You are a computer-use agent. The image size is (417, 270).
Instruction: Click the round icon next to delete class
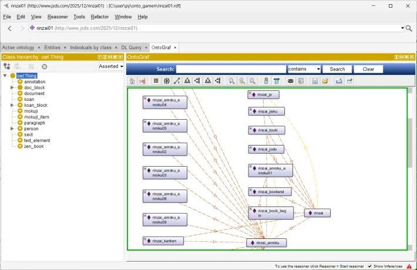click(x=45, y=66)
